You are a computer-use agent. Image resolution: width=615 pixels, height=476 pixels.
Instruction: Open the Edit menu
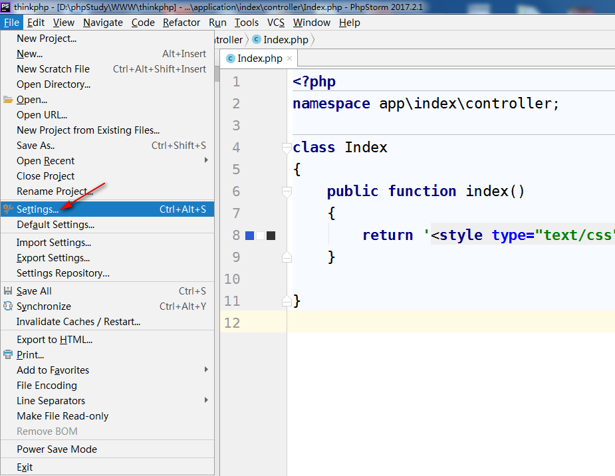pos(36,23)
